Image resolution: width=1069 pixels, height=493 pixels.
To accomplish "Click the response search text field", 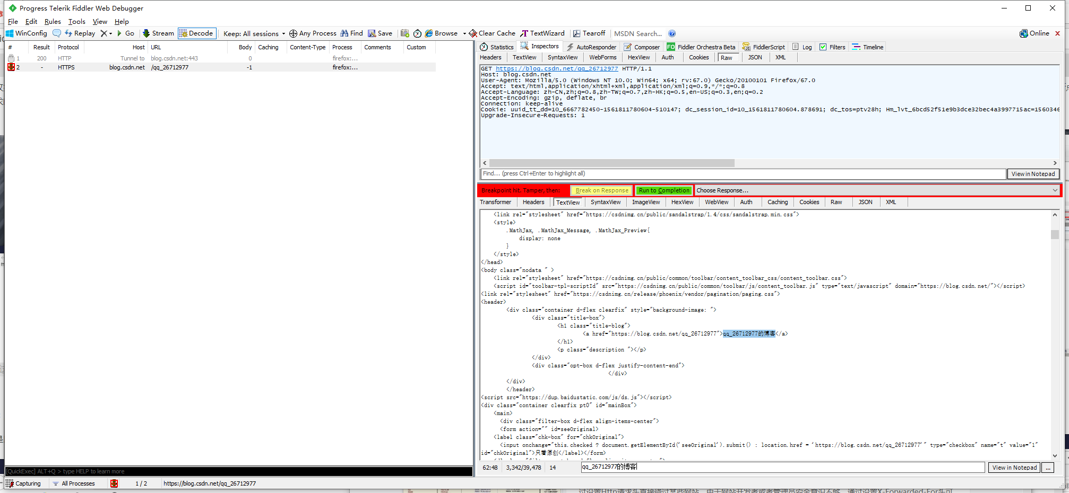I will pos(783,467).
